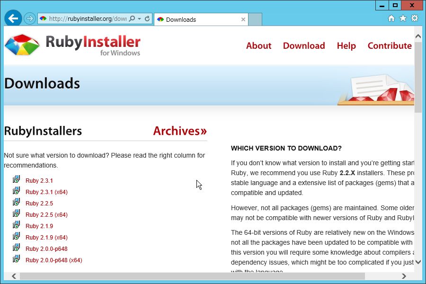Click the RubyInstallers section heading
This screenshot has height=284, width=426.
point(43,131)
